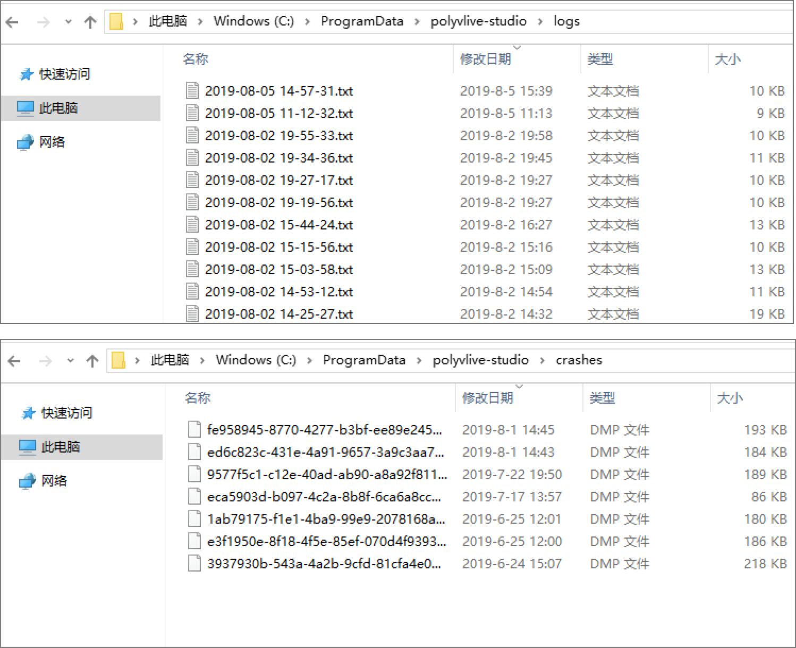This screenshot has height=648, width=796.
Task: Select 2019-08-05 14-57-31.txt file icon
Action: click(x=192, y=91)
